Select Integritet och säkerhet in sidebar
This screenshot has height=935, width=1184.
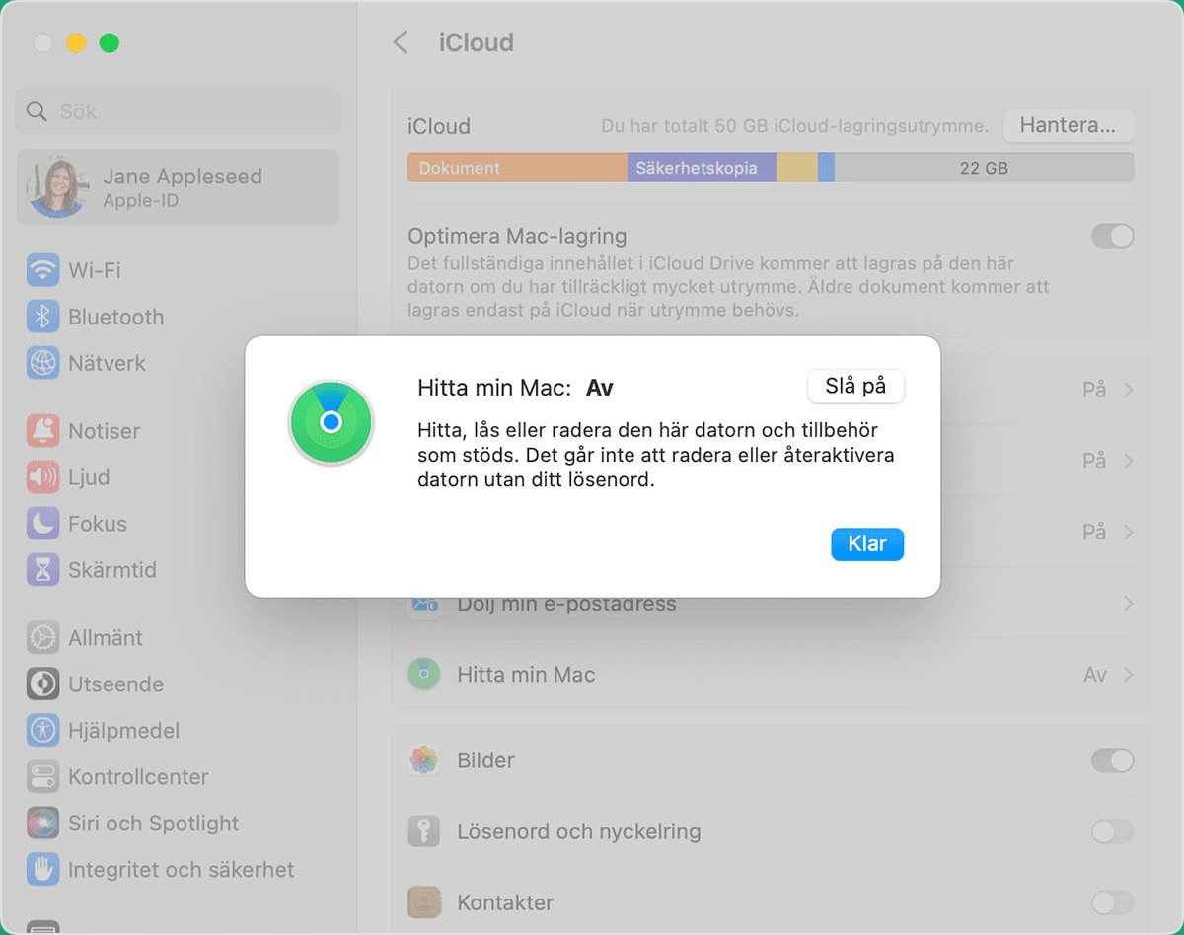tap(181, 870)
